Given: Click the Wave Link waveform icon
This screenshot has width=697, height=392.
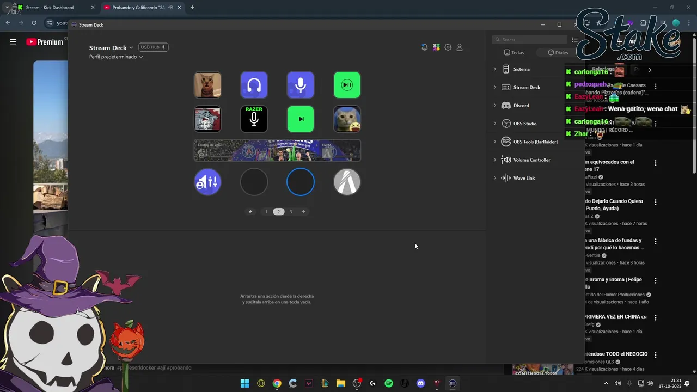Looking at the screenshot, I should (506, 178).
